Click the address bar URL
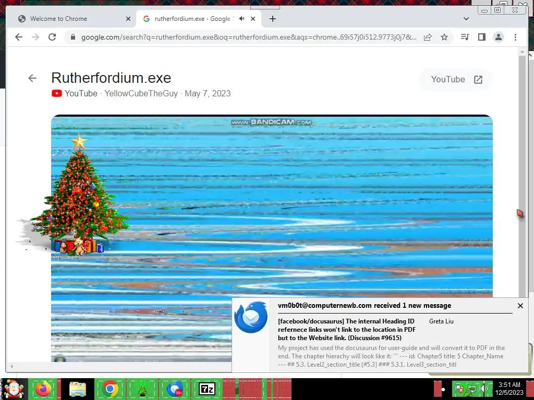Viewport: 534px width, 400px height. (249, 37)
